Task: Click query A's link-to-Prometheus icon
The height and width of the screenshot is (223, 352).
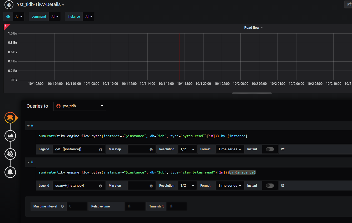Action: click(x=283, y=149)
